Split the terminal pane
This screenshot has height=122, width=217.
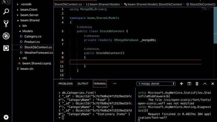point(189,84)
